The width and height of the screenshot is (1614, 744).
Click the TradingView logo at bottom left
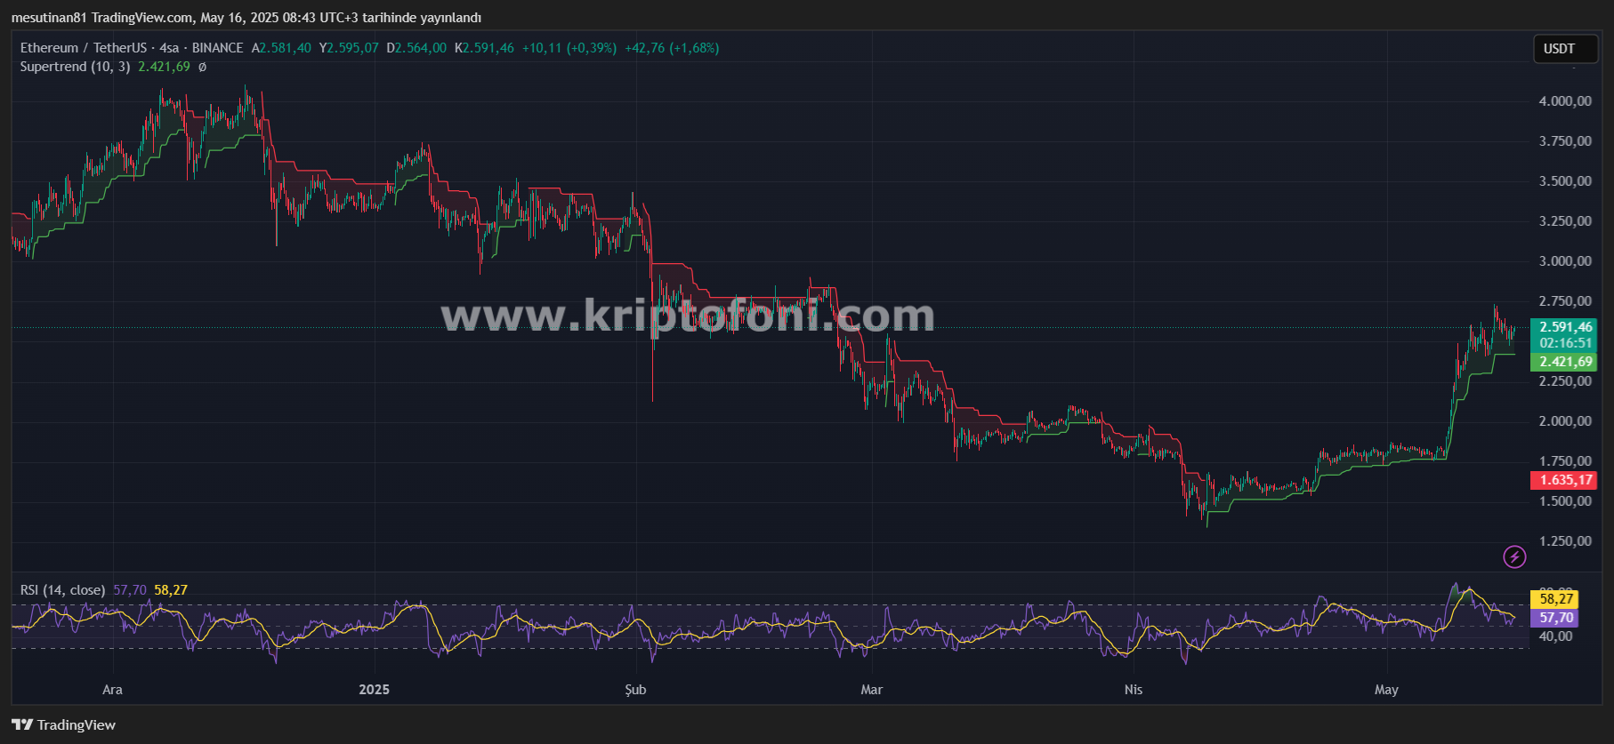63,724
